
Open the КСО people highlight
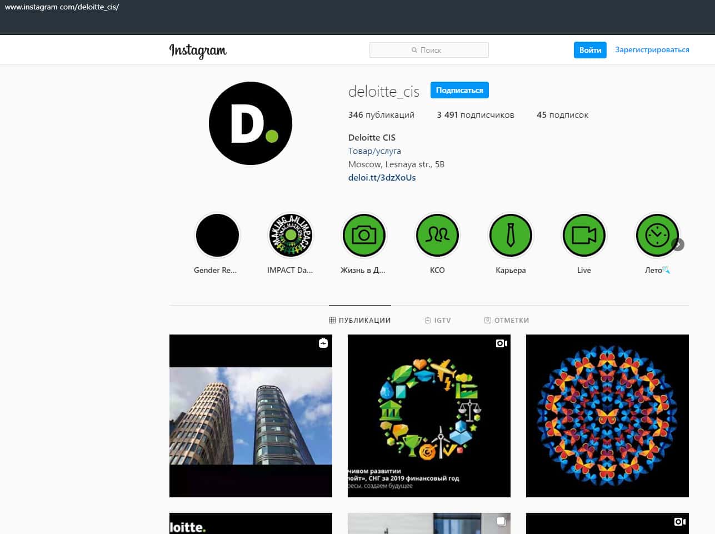437,236
